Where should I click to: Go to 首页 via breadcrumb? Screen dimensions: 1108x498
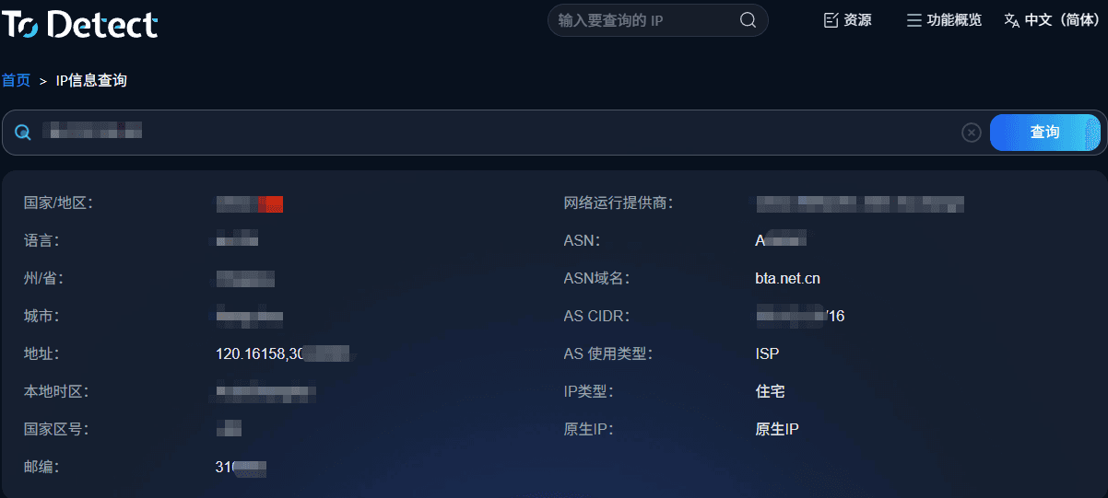16,80
